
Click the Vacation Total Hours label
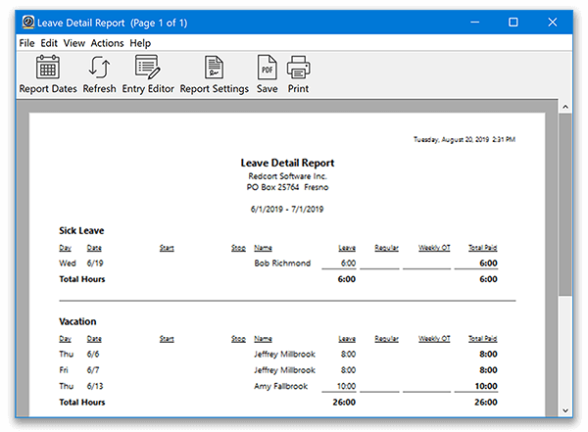[x=81, y=402]
